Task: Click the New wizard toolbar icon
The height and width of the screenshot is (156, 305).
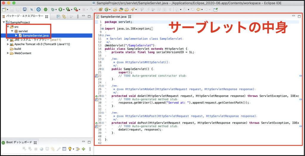Action: pyautogui.click(x=4, y=9)
